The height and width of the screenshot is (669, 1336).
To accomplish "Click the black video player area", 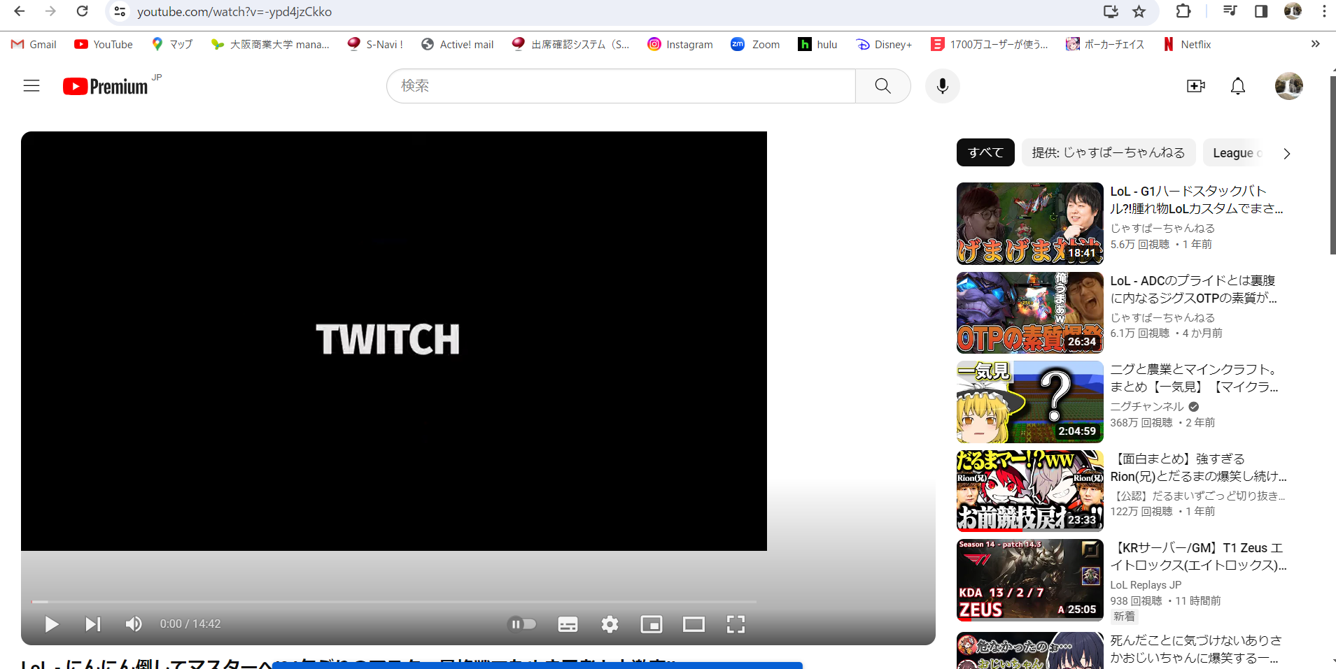I will tap(394, 340).
